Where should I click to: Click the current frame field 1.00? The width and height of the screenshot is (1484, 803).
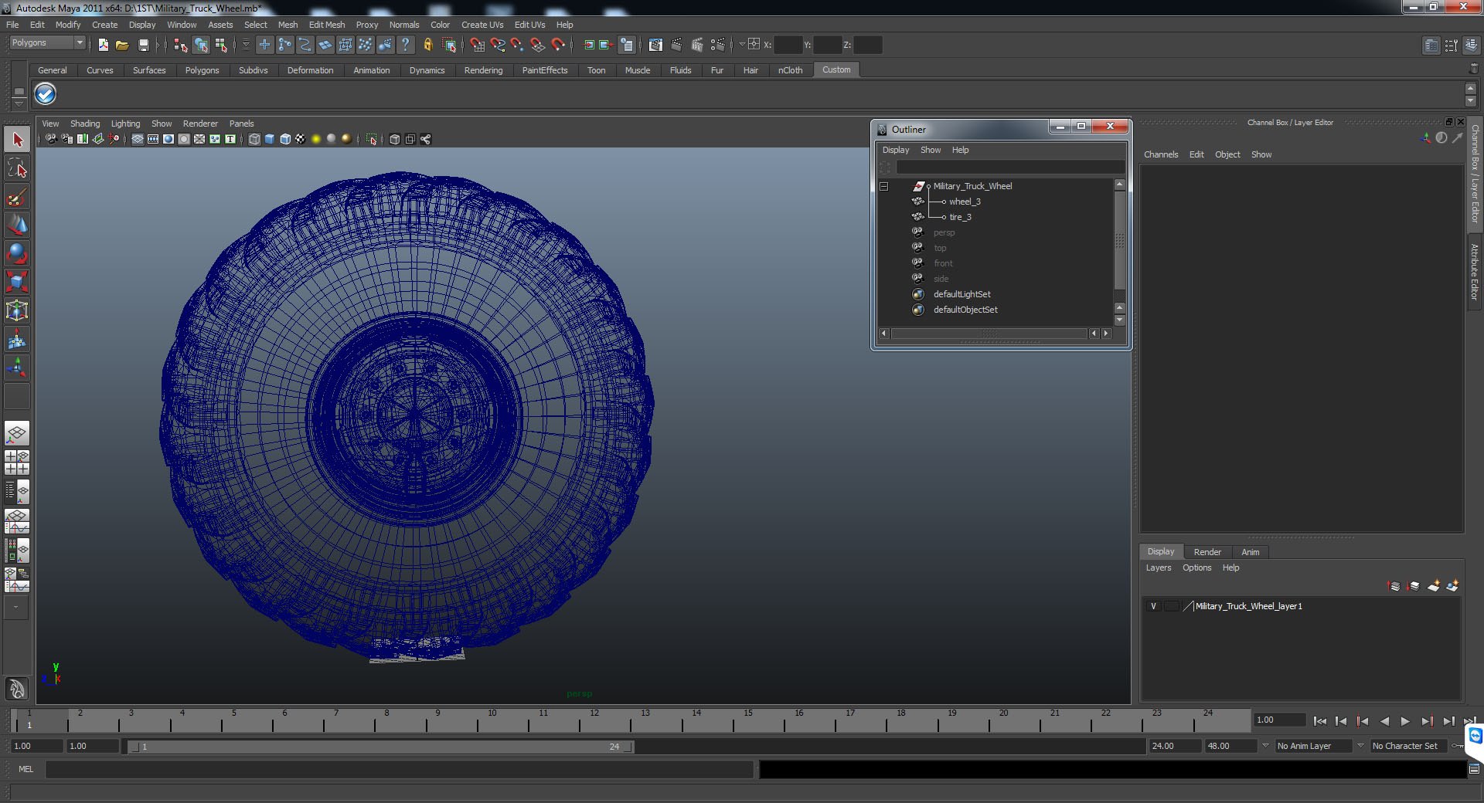click(x=1279, y=720)
